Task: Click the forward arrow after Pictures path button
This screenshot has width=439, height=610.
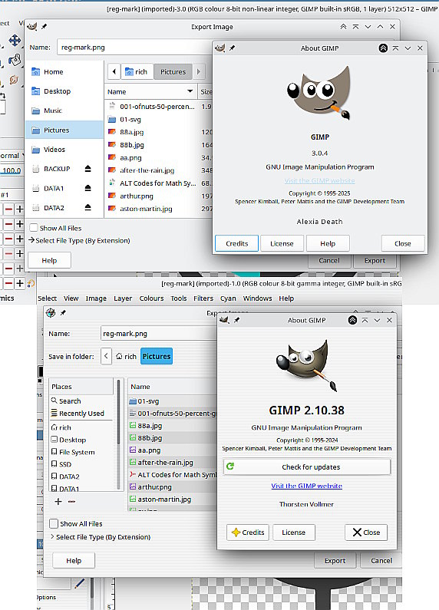Action: tap(199, 71)
